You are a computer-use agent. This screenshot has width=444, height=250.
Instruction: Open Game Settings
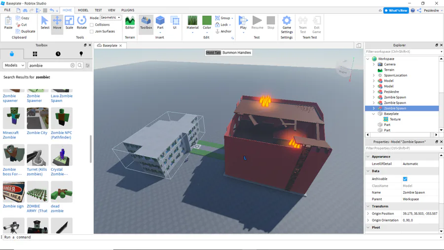[x=287, y=25]
